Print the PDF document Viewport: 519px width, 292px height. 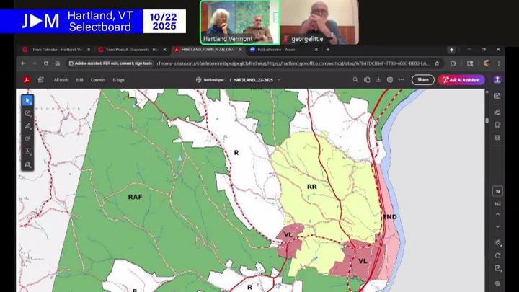(x=390, y=80)
